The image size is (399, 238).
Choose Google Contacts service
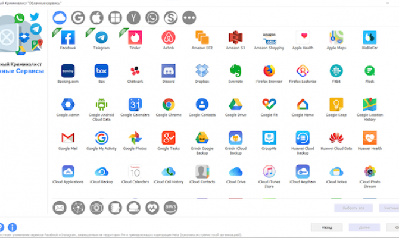tap(202, 105)
